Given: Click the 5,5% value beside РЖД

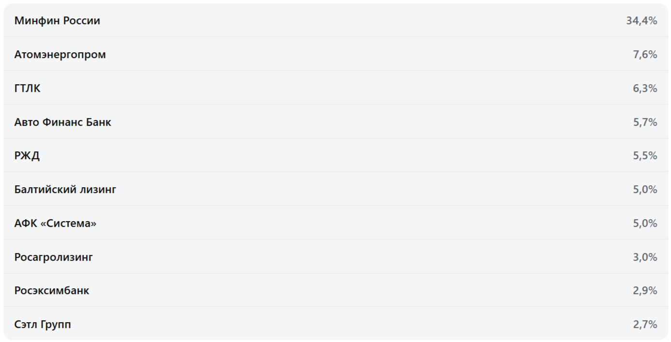Looking at the screenshot, I should [645, 155].
